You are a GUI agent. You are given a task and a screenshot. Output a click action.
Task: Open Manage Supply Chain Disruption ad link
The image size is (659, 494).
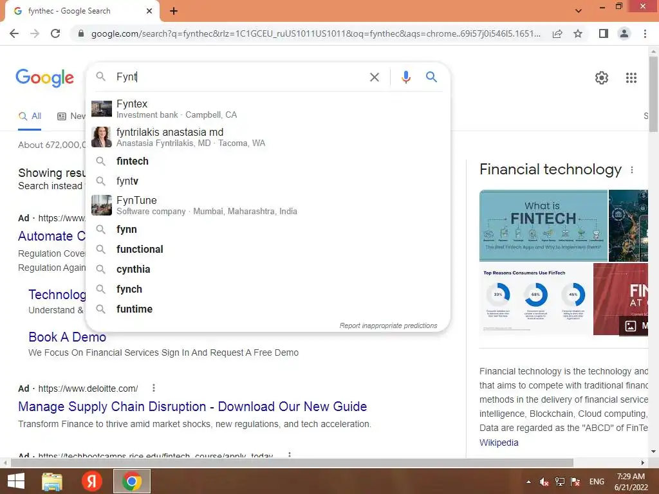tap(192, 407)
